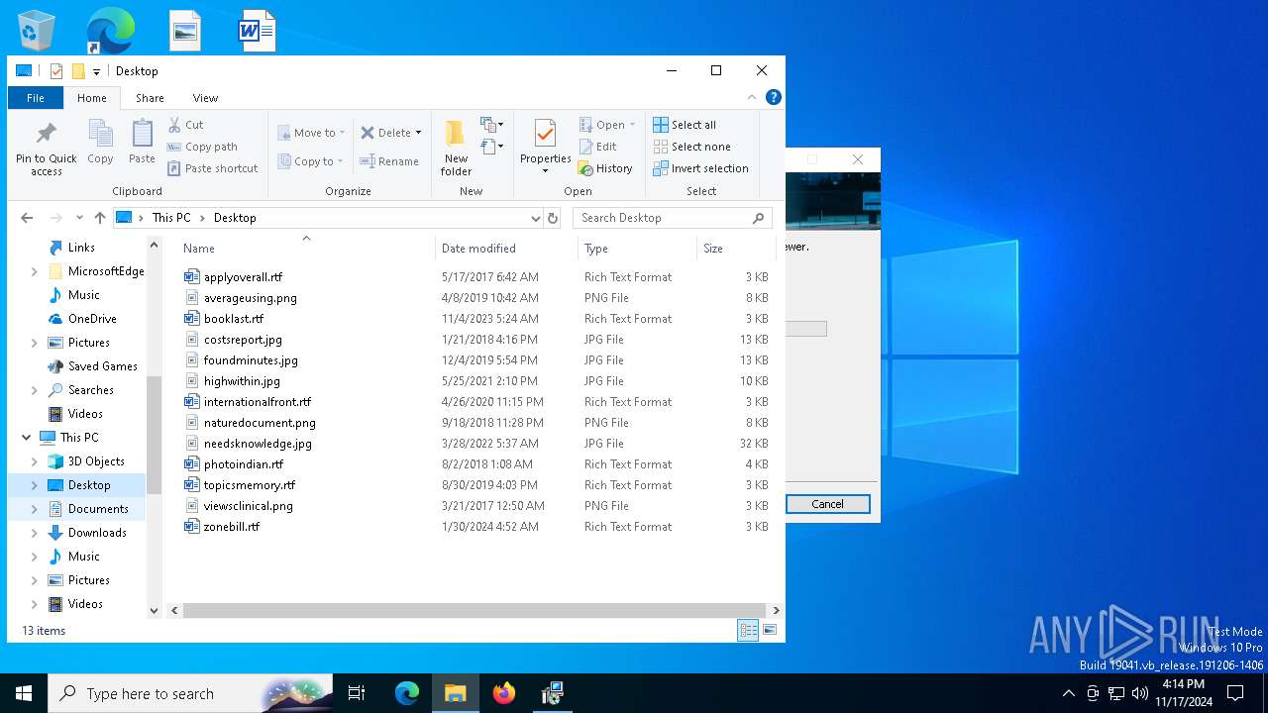Open the Delete dropdown arrow
The width and height of the screenshot is (1268, 713).
[418, 133]
